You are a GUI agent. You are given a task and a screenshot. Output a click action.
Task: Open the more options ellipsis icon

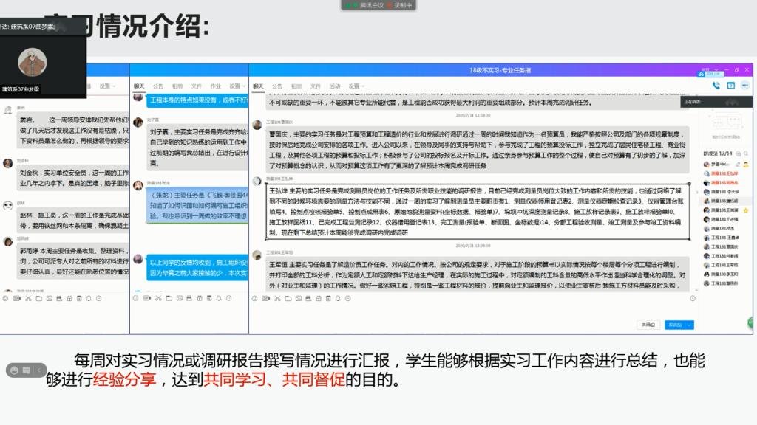click(744, 86)
